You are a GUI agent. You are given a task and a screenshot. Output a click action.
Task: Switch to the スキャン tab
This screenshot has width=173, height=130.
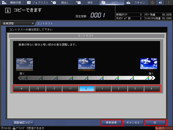[x=136, y=2]
